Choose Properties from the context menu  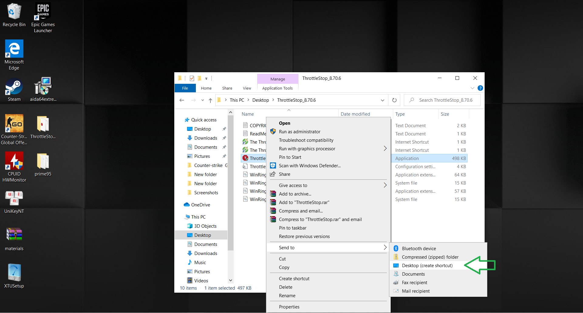pyautogui.click(x=328, y=307)
